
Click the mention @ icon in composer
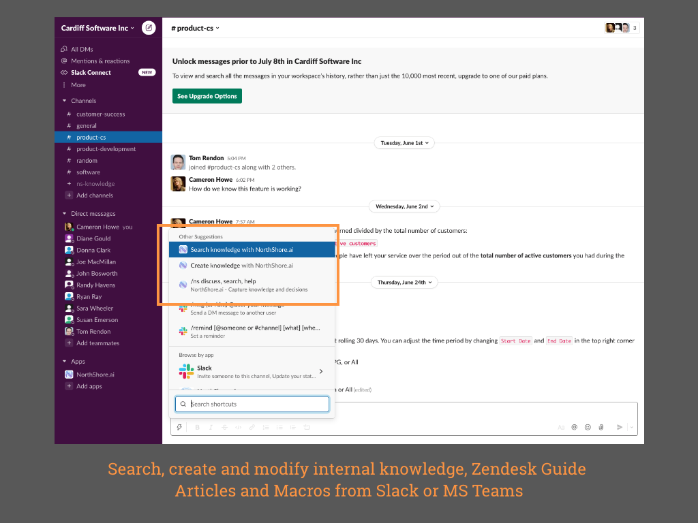pyautogui.click(x=574, y=427)
